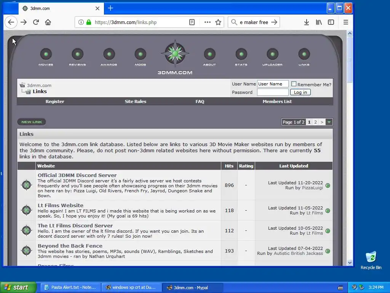Go to page 2 of links
390x293 pixels.
[x=315, y=122]
